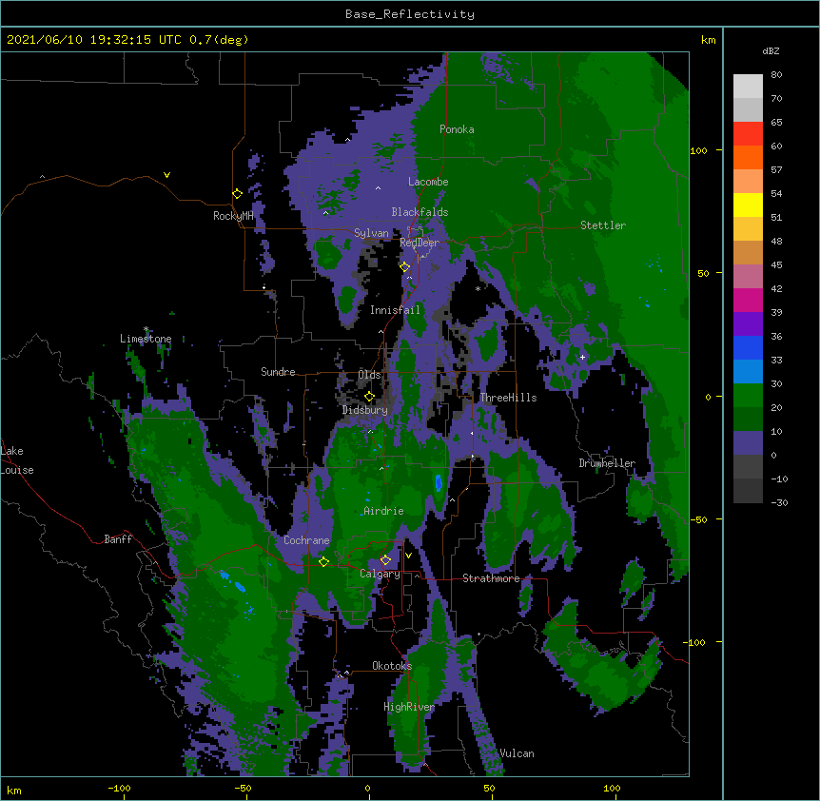Select the purple 39 dBZ legend swatch
Viewport: 820px width, 801px height.
click(748, 323)
